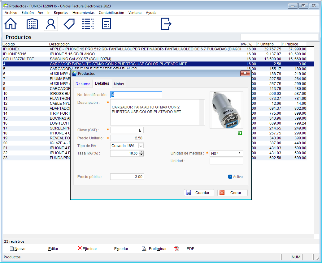Open the Reportes menu
322x263 pixels.
coord(61,13)
